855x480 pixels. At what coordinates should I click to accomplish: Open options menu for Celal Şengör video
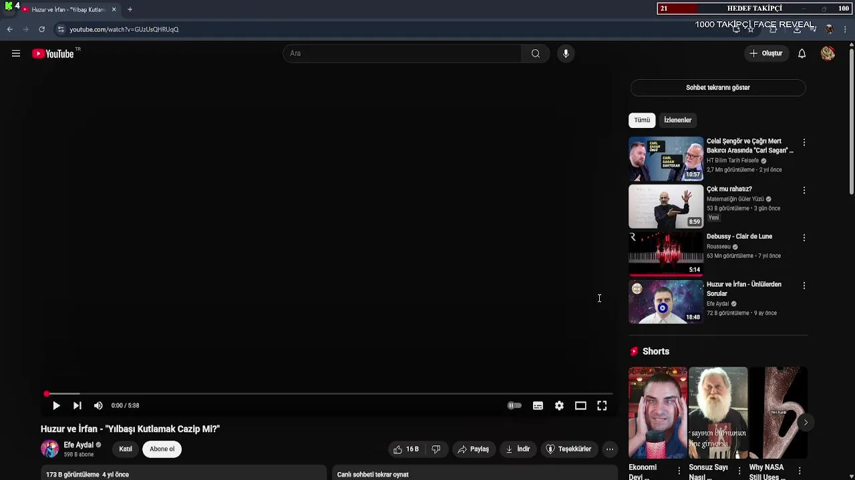pos(804,143)
